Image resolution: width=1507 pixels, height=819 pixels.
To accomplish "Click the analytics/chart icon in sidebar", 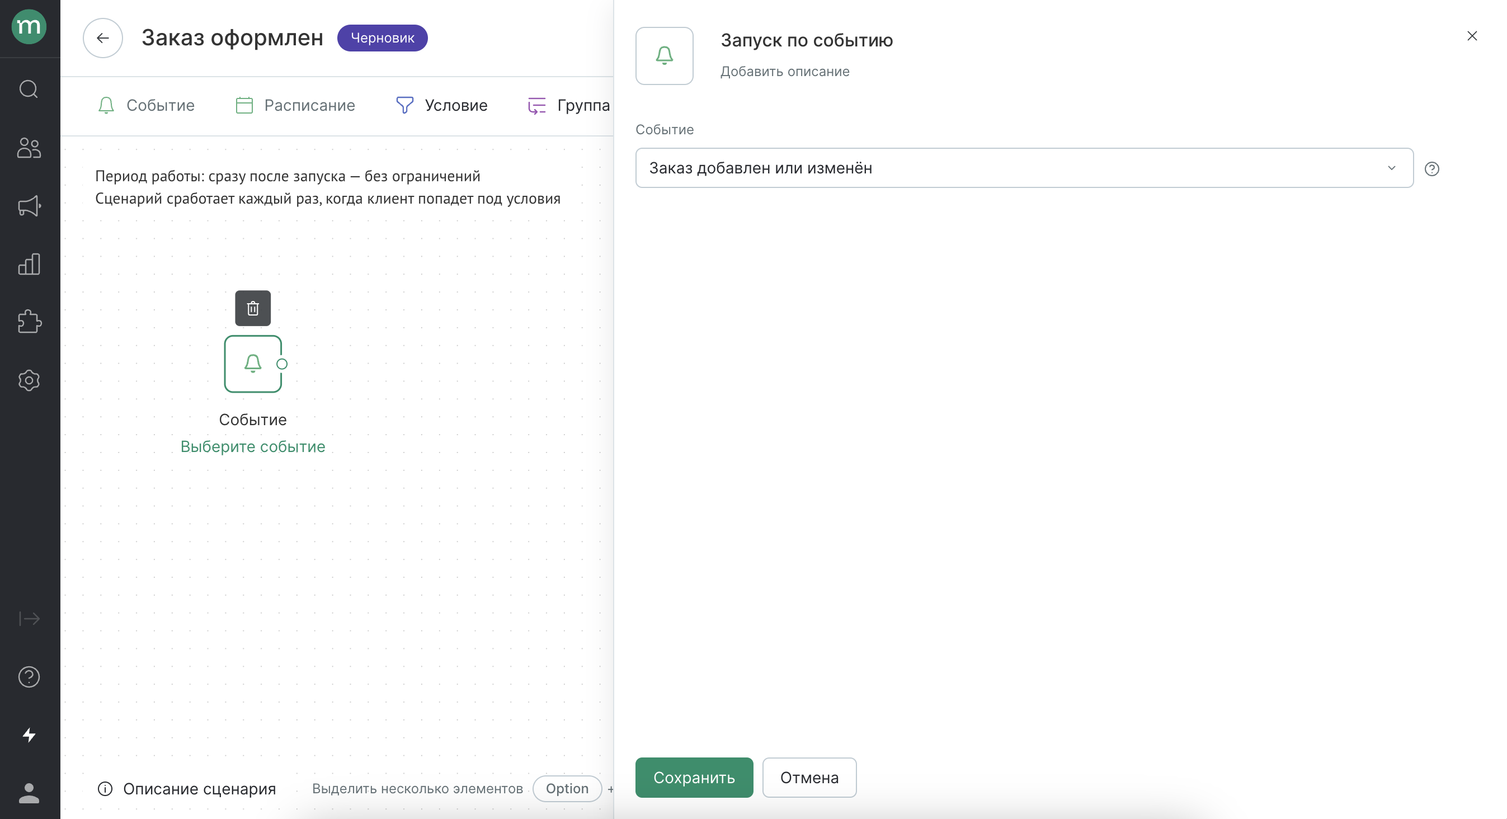I will pyautogui.click(x=29, y=263).
